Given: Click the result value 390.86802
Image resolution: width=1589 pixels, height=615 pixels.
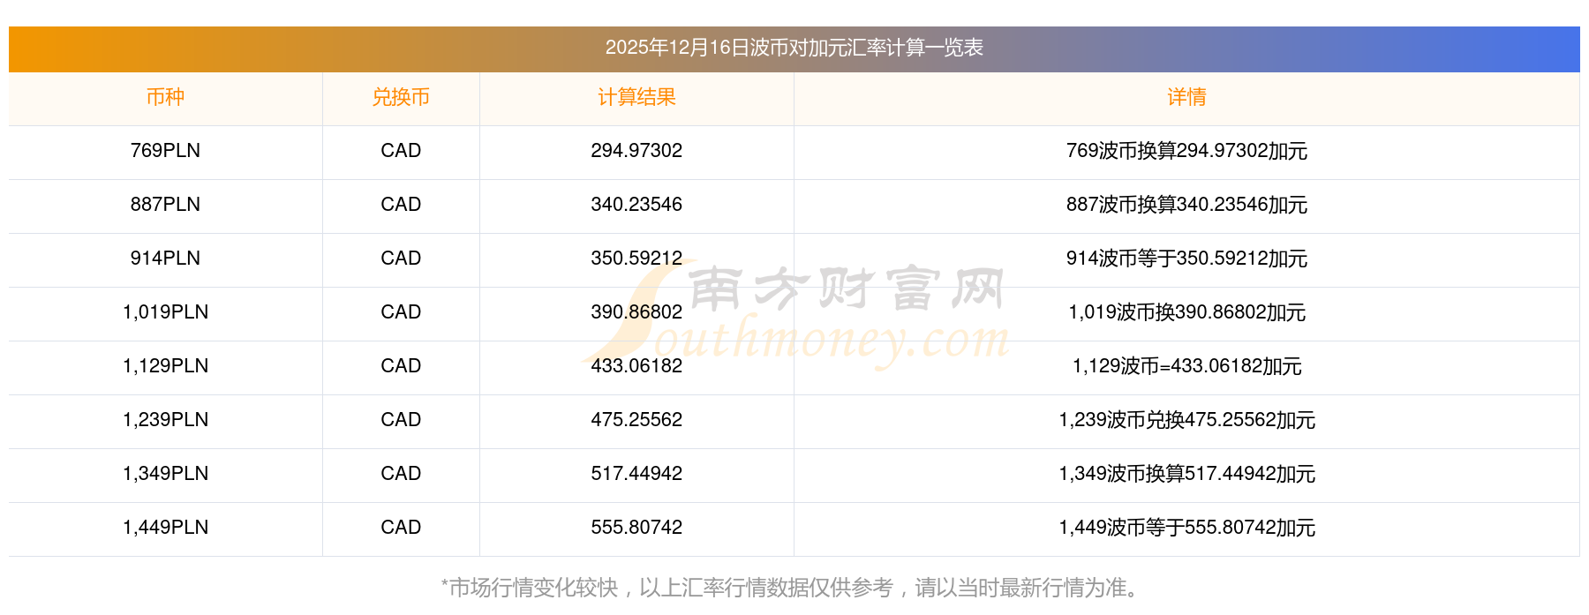Looking at the screenshot, I should (x=636, y=312).
